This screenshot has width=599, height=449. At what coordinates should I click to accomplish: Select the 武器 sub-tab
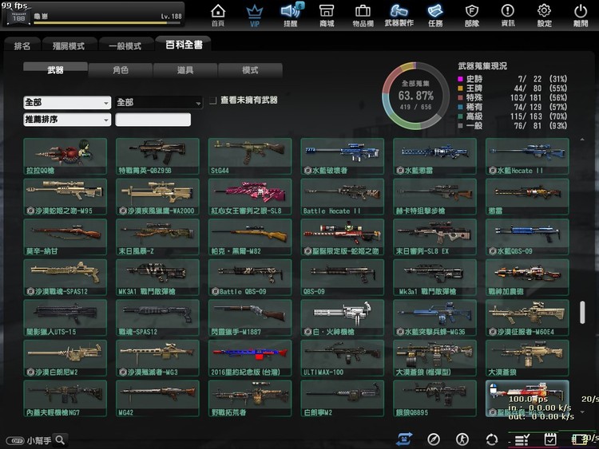55,70
